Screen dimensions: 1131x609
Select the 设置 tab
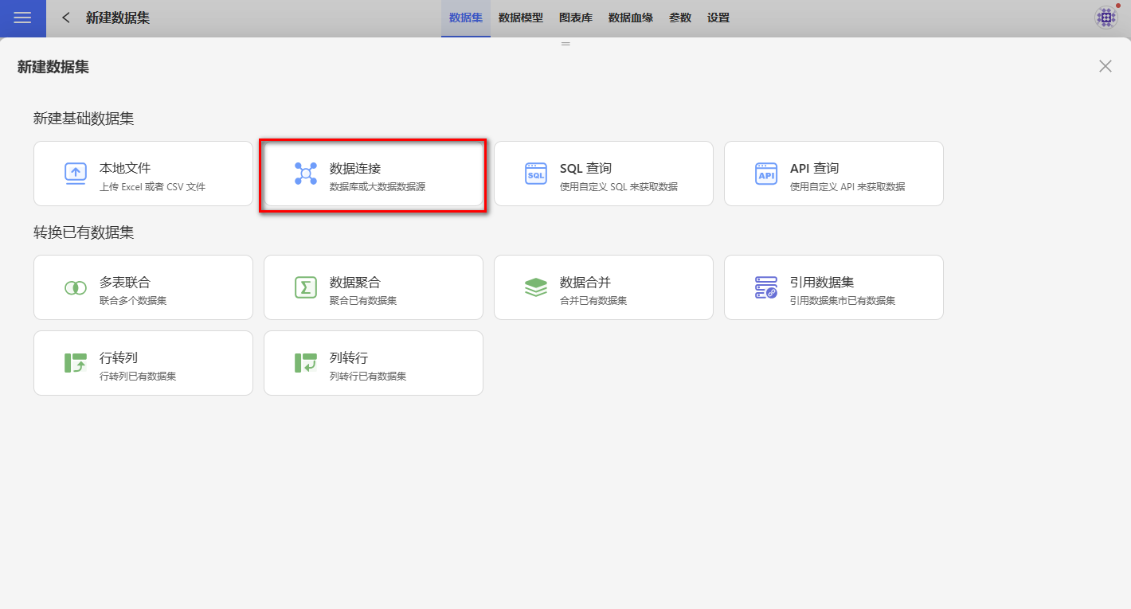click(x=718, y=18)
